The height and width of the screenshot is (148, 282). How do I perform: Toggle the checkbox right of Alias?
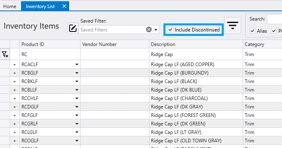tap(274, 31)
